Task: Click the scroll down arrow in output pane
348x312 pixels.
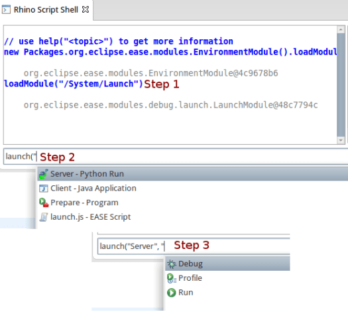Action: (341, 140)
